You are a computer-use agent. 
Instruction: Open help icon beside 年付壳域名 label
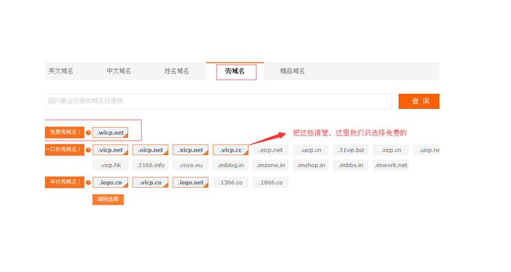[88, 182]
